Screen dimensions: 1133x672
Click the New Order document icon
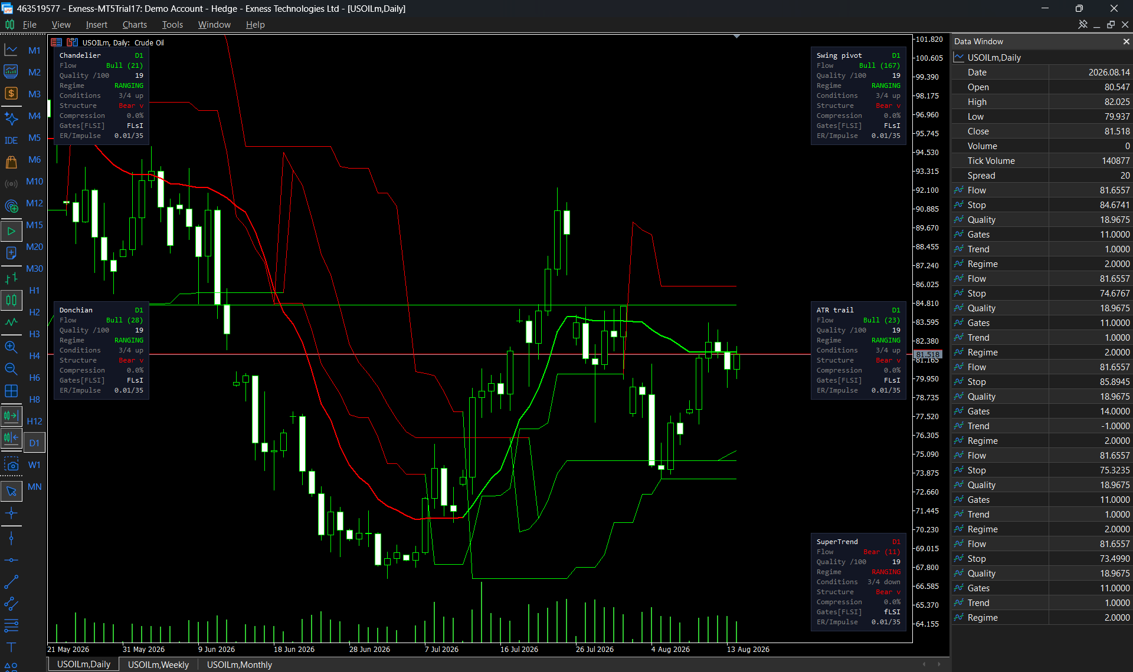11,253
